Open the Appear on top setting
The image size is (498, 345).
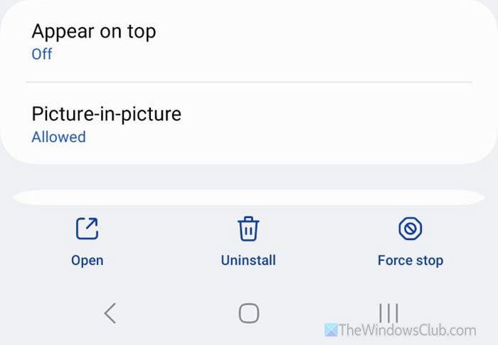point(93,31)
